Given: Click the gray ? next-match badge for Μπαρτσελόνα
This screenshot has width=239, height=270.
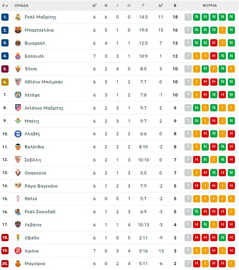Looking at the screenshot, I should click(188, 30).
